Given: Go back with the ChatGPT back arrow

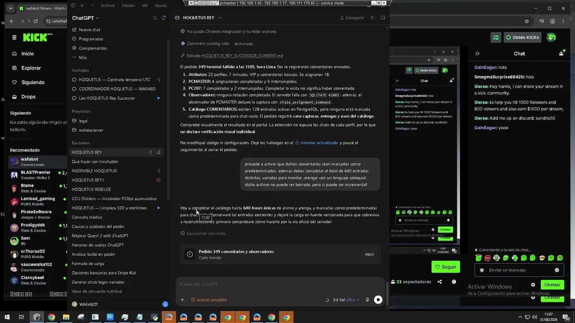Looking at the screenshot, I should coord(82,5).
